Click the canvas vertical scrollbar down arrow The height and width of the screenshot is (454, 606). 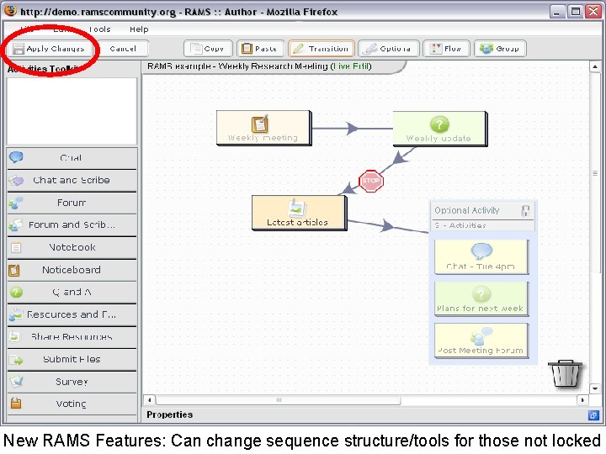click(595, 388)
